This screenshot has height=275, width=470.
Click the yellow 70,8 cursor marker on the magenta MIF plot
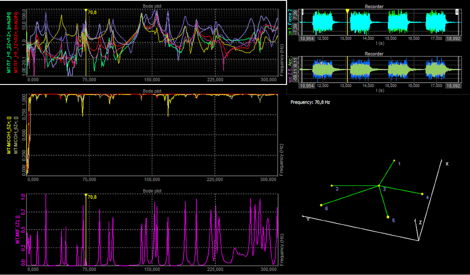86,196
